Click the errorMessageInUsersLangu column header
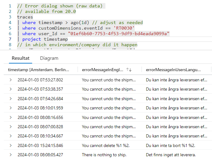The image size is (212, 159). pyautogui.click(x=173, y=70)
